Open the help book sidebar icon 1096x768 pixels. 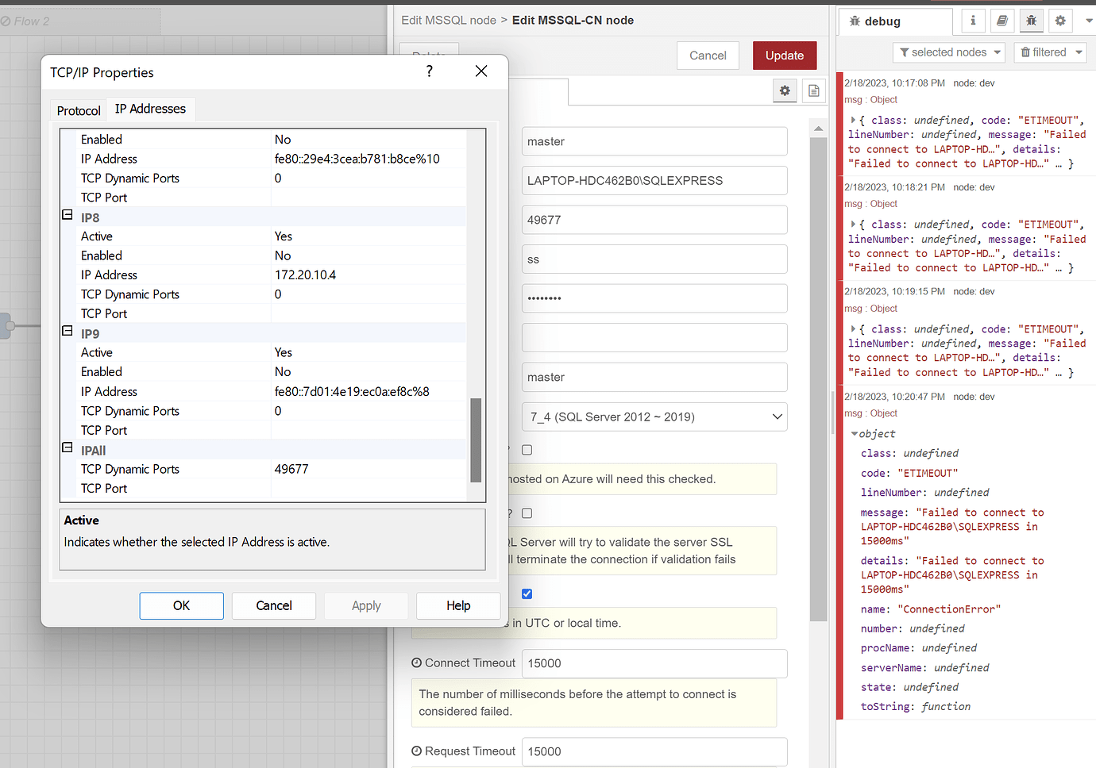(1002, 21)
